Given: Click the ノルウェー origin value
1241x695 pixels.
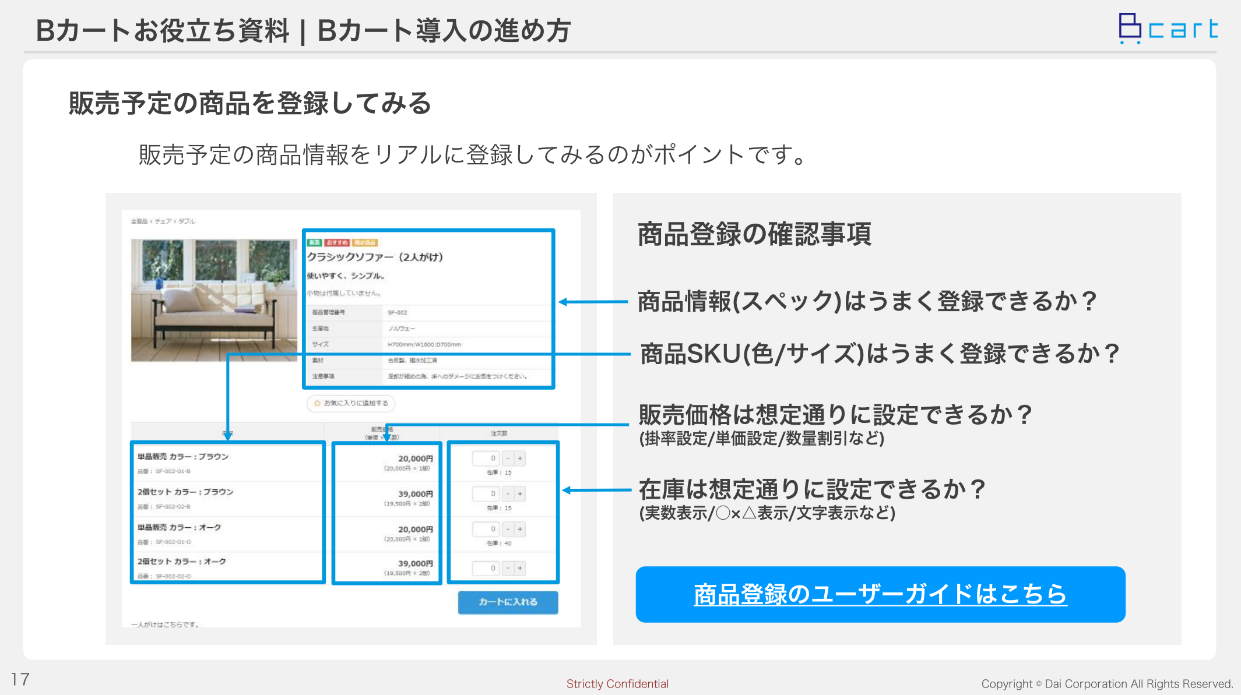Looking at the screenshot, I should coord(402,329).
